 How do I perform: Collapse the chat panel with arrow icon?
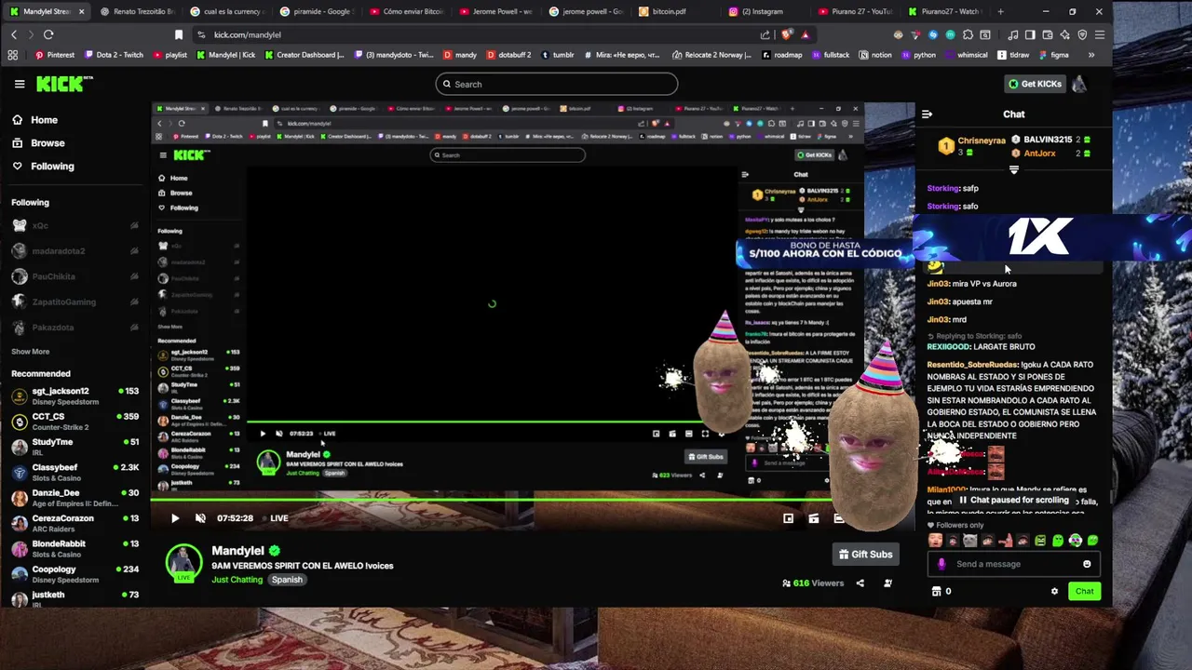click(x=927, y=114)
